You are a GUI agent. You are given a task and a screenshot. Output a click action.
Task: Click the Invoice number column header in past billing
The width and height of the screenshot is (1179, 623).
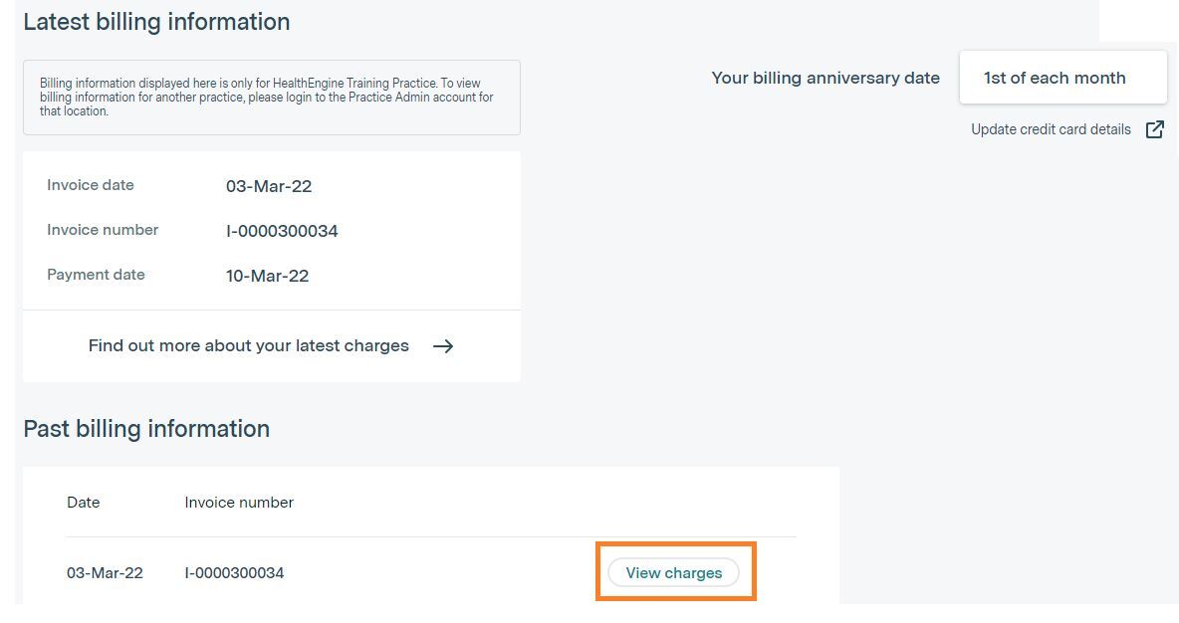(x=239, y=503)
